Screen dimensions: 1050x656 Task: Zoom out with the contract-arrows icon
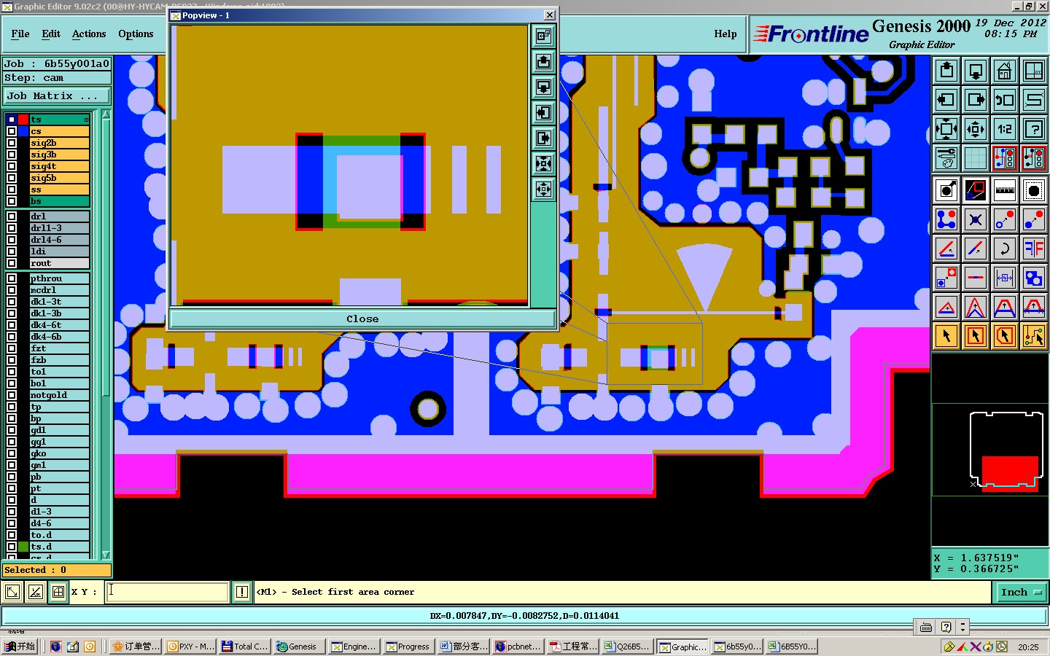[976, 130]
